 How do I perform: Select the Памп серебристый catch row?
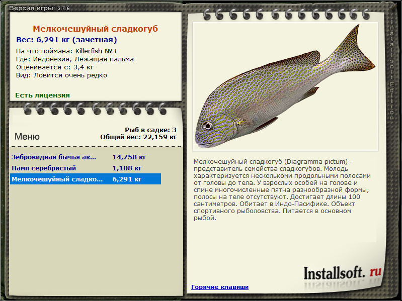coord(86,168)
